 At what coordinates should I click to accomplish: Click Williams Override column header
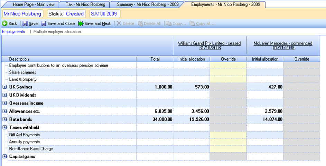(x=228, y=59)
